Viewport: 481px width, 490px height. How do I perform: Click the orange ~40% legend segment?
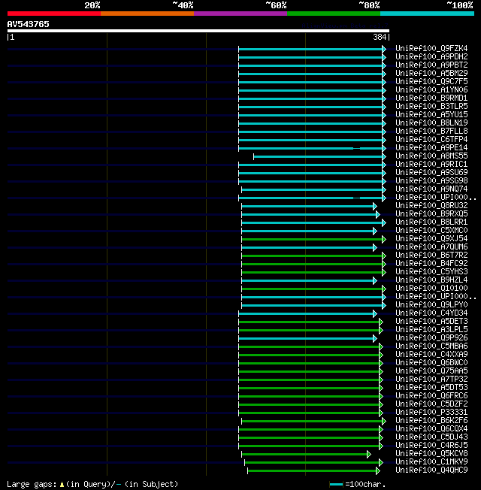point(147,14)
